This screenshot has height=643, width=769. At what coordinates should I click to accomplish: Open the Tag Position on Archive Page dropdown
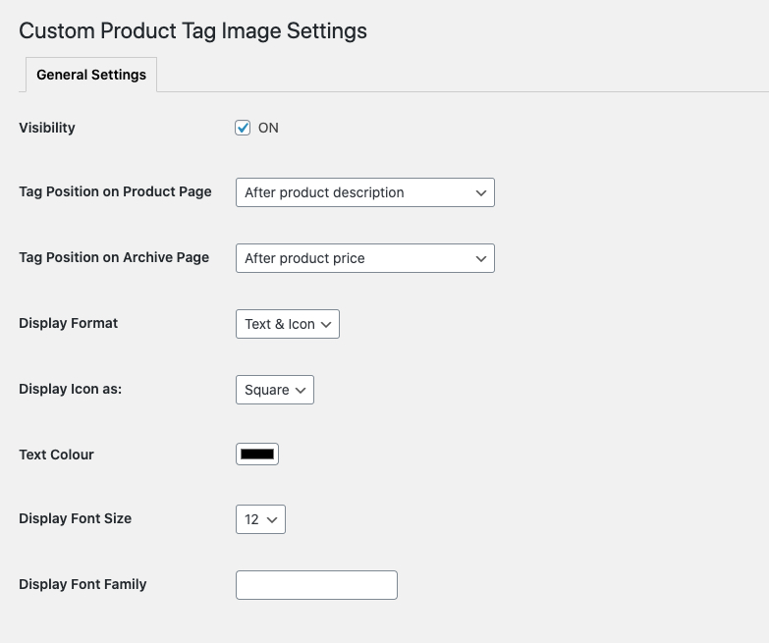coord(365,258)
